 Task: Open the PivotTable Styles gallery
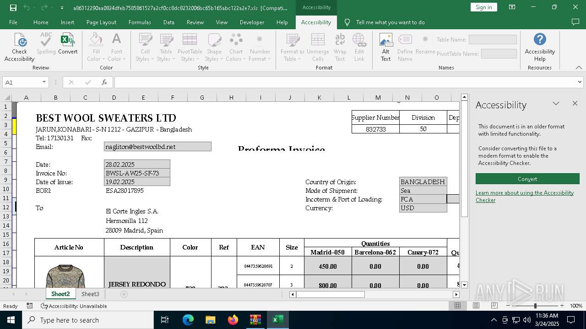[x=190, y=47]
